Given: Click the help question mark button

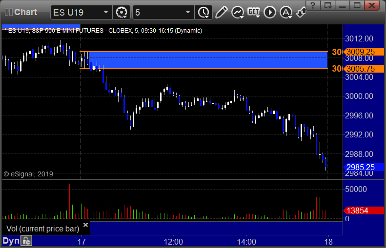Looking at the screenshot, I should coord(313,5).
